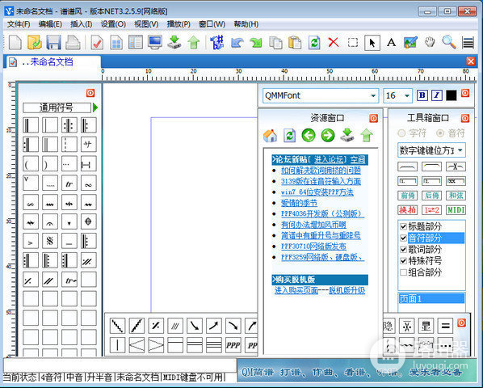The image size is (483, 388).
Task: Select the hand pan tool
Action: click(430, 42)
